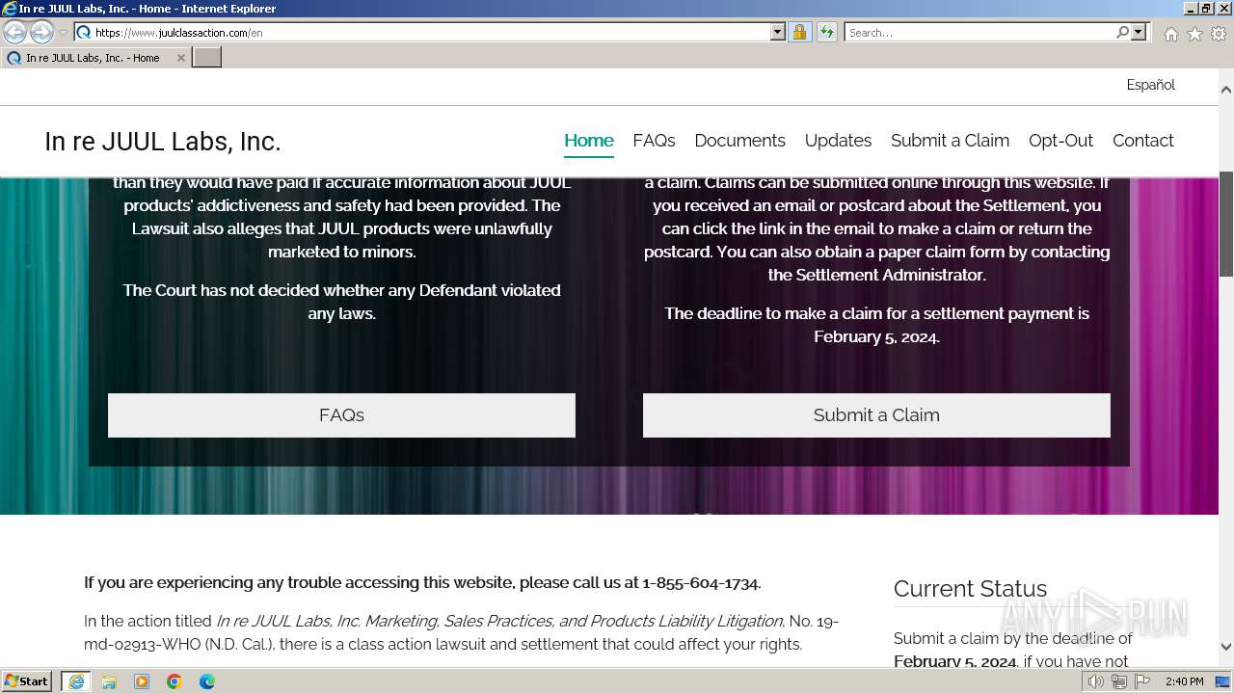Screen dimensions: 1234x694
Task: Open Google Chrome taskbar icon
Action: [174, 681]
